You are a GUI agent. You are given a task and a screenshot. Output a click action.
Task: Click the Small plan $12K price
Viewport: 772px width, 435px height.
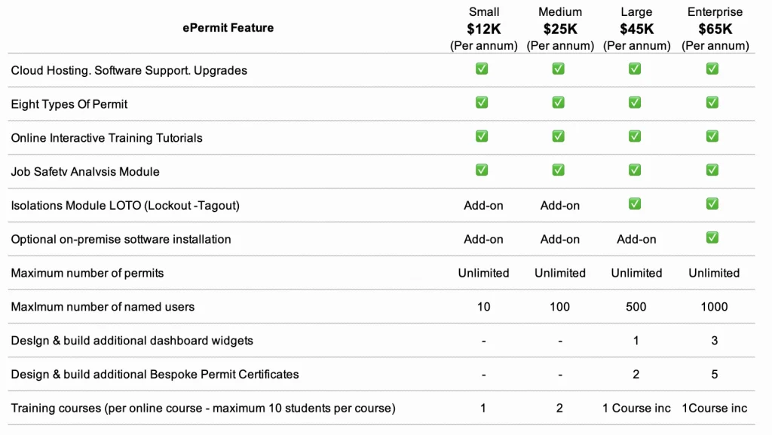click(x=484, y=29)
